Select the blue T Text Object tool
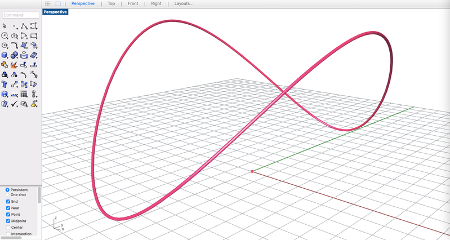 (x=5, y=85)
